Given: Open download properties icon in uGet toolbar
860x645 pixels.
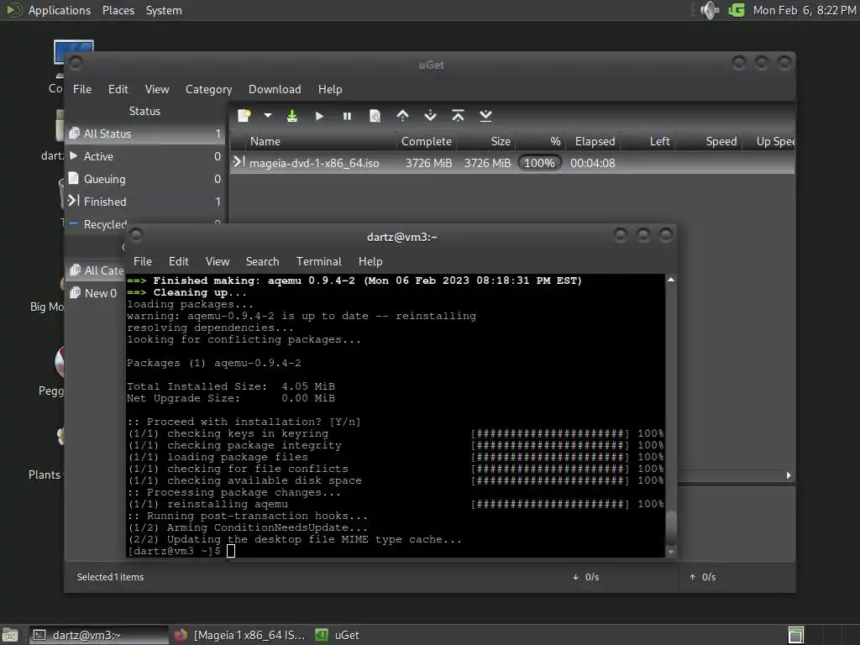Looking at the screenshot, I should [375, 116].
